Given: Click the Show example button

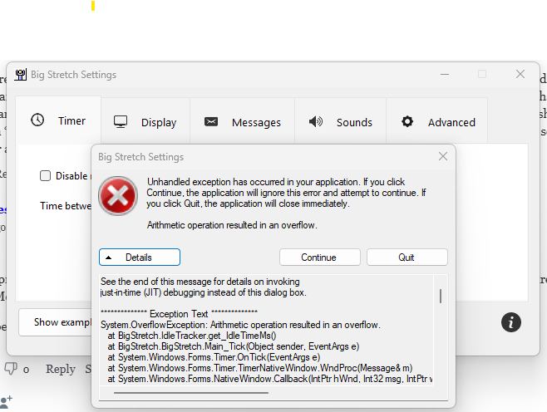Looking at the screenshot, I should point(57,321).
